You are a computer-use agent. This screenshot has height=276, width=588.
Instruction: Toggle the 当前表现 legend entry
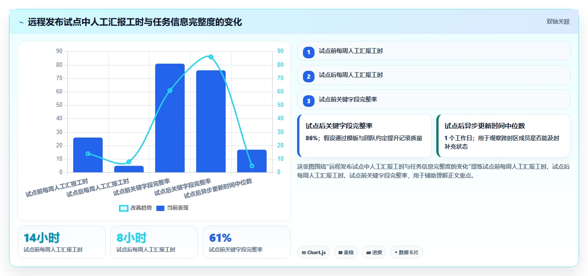172,208
